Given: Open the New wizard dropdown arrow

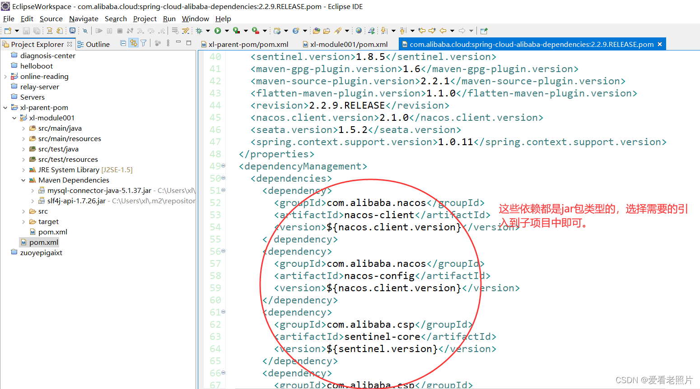Looking at the screenshot, I should (x=17, y=31).
